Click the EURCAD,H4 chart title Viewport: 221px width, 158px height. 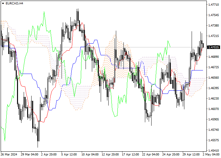(x=15, y=3)
